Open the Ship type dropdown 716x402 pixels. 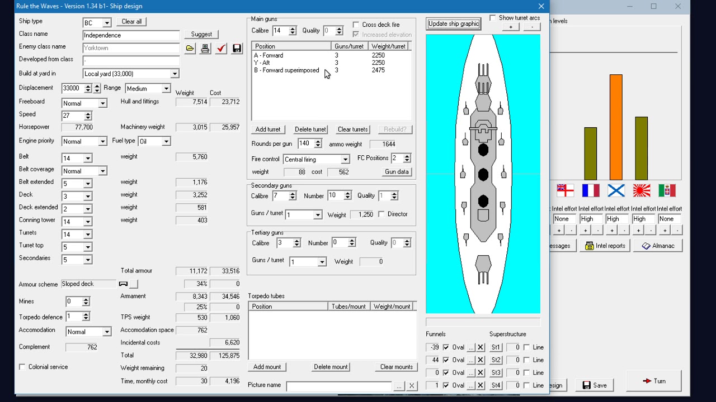pos(107,23)
